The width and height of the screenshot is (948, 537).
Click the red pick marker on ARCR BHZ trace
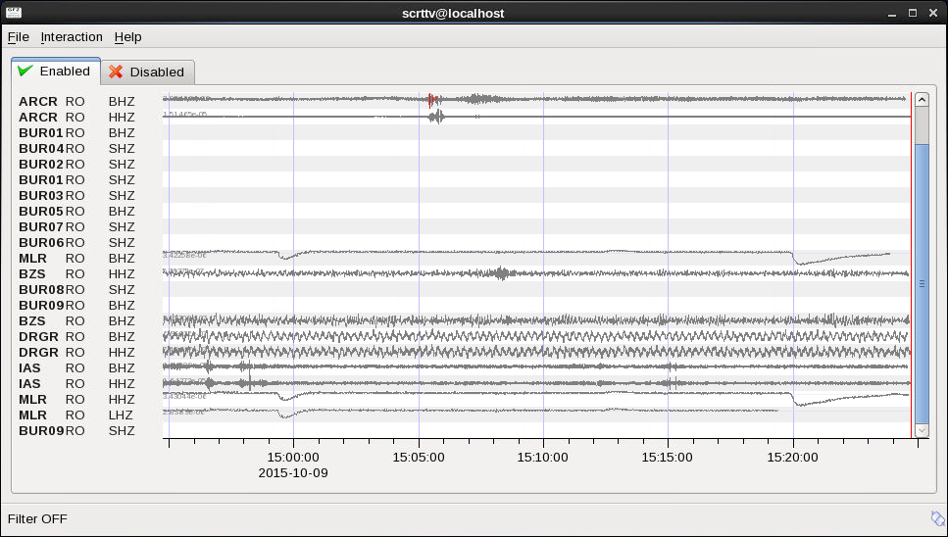coord(429,100)
